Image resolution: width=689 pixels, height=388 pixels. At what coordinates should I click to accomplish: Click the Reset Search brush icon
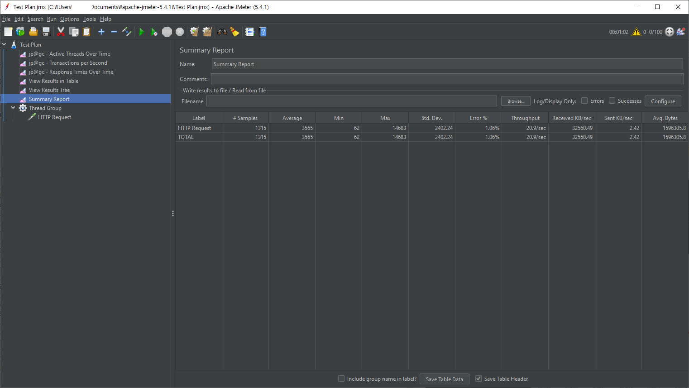point(234,32)
